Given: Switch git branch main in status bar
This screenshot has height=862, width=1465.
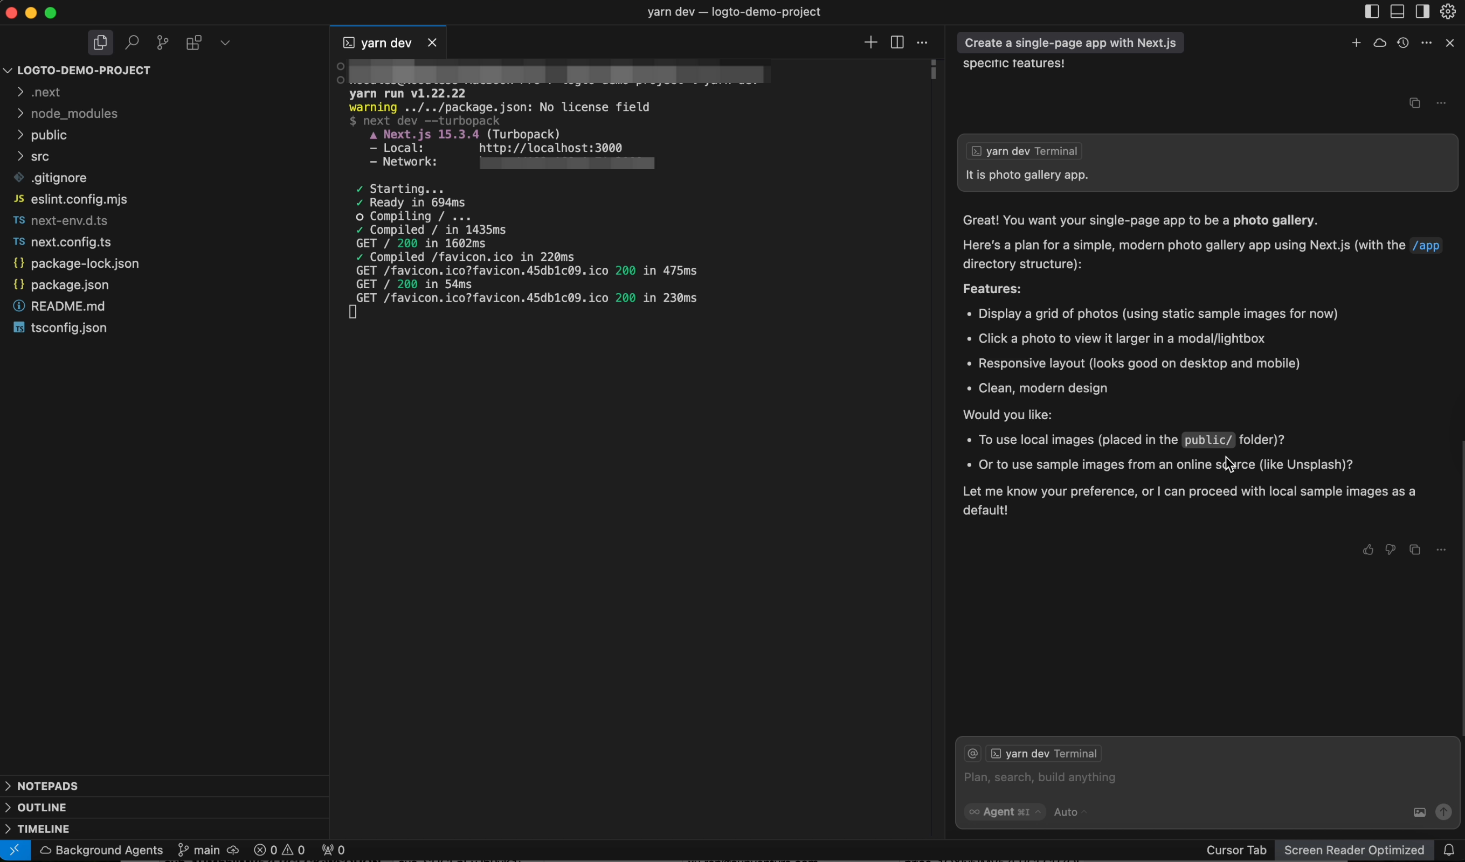Looking at the screenshot, I should [x=199, y=850].
